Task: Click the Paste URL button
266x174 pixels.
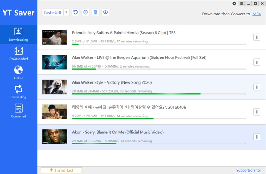Action: tap(53, 13)
